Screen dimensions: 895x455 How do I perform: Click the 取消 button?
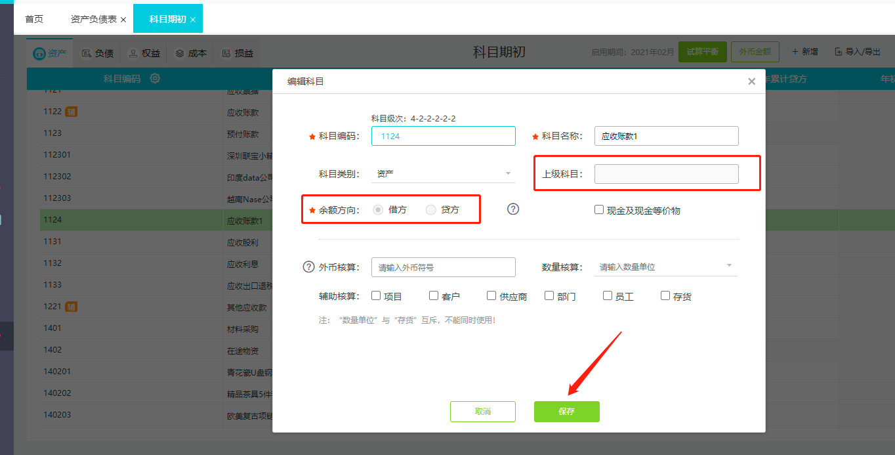[x=483, y=412]
